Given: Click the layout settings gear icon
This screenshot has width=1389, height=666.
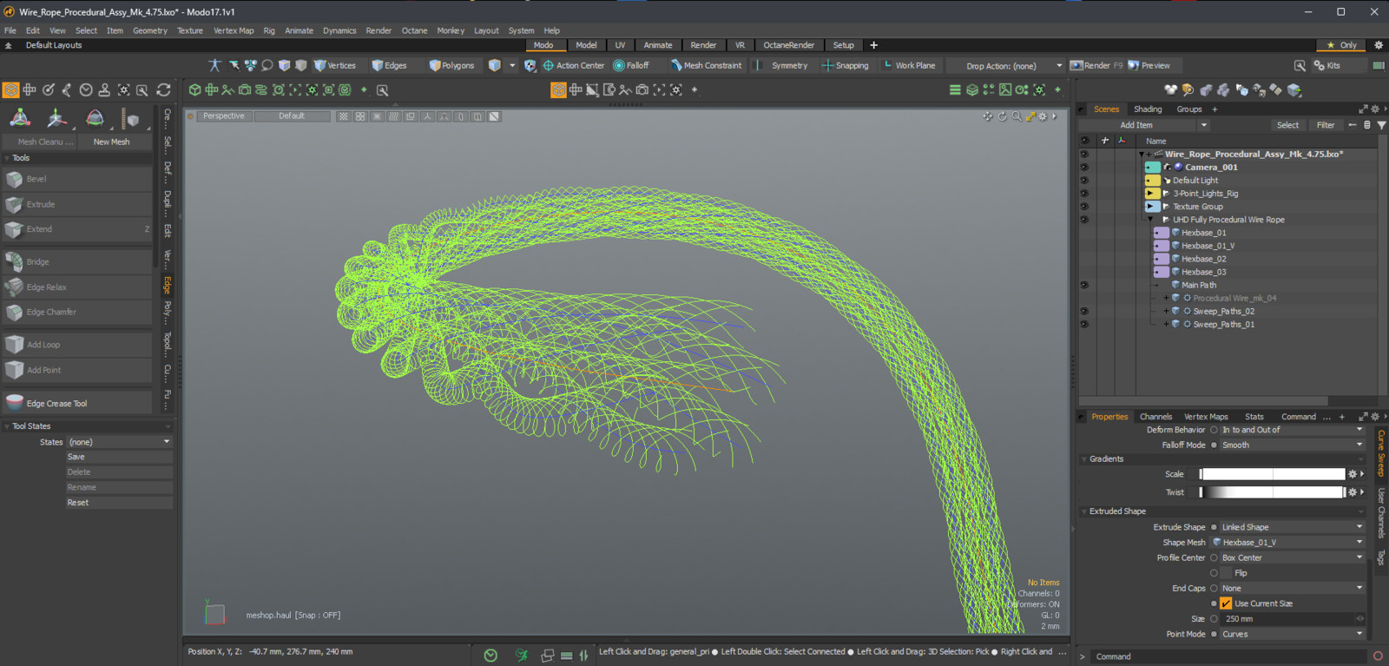Looking at the screenshot, I should pyautogui.click(x=1378, y=45).
